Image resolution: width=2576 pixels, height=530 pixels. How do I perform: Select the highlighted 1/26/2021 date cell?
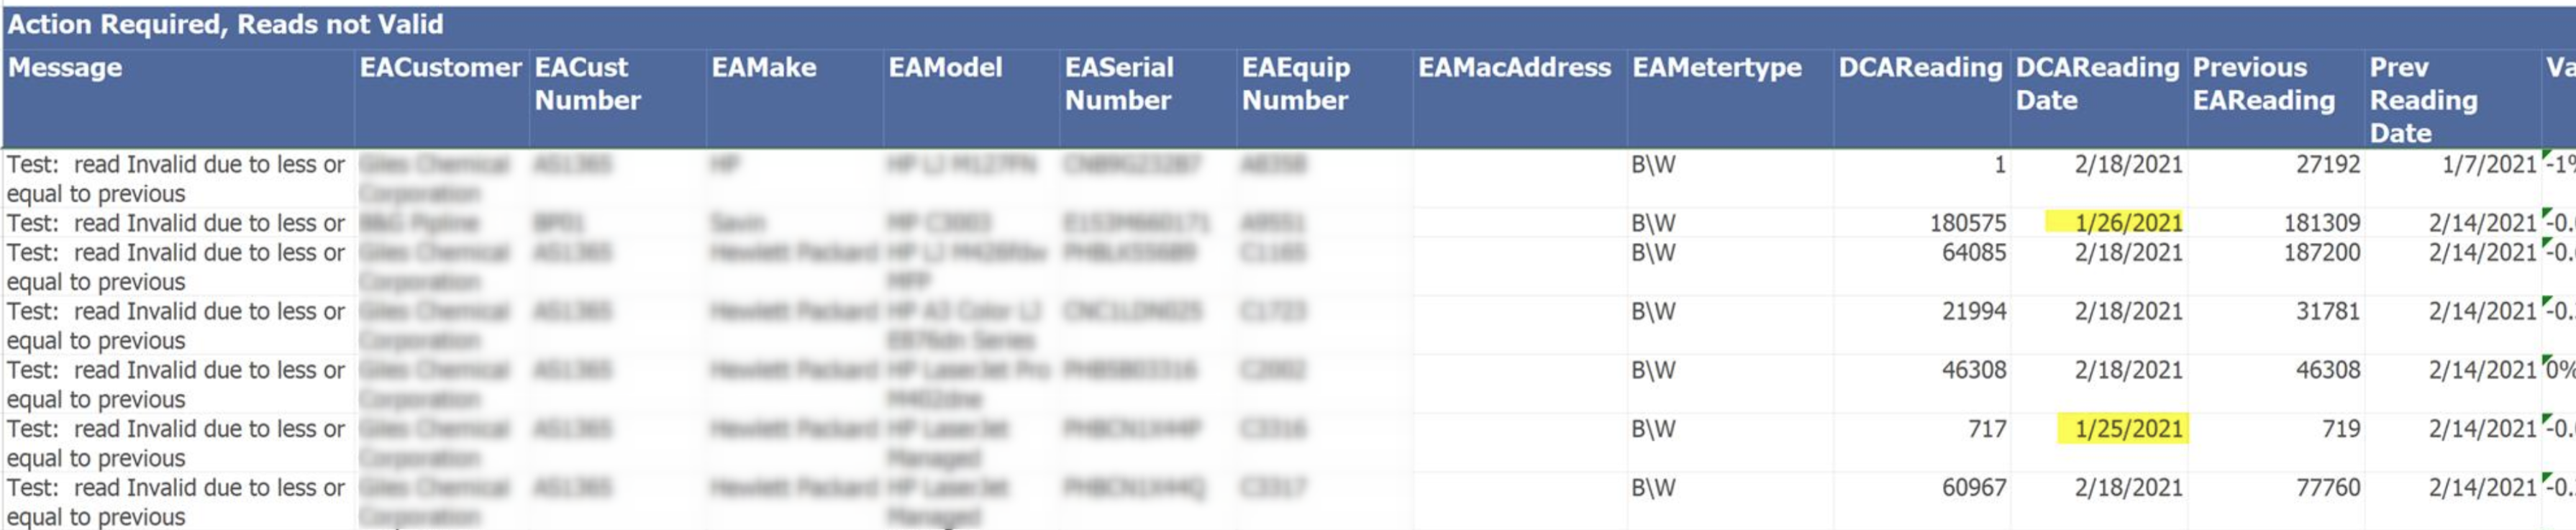coord(2114,222)
